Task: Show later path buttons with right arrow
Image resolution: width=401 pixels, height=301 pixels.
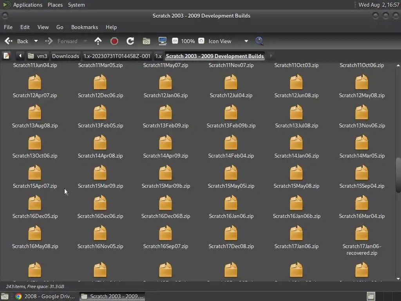Action: tap(271, 56)
